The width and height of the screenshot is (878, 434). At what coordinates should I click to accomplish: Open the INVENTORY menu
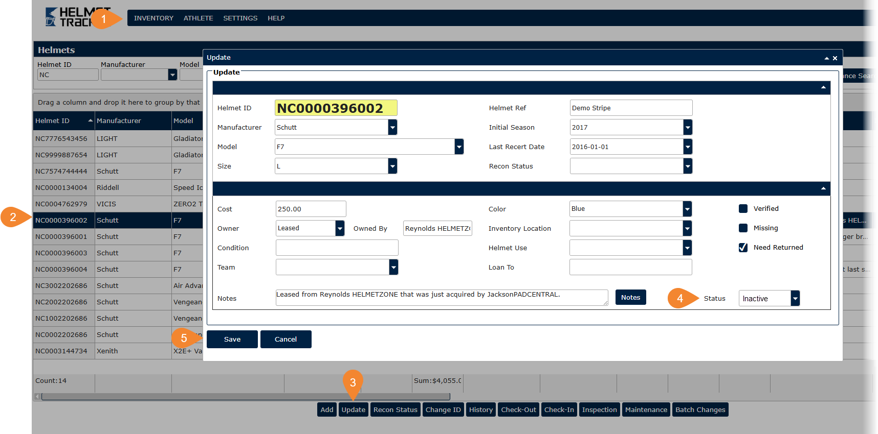click(x=153, y=18)
